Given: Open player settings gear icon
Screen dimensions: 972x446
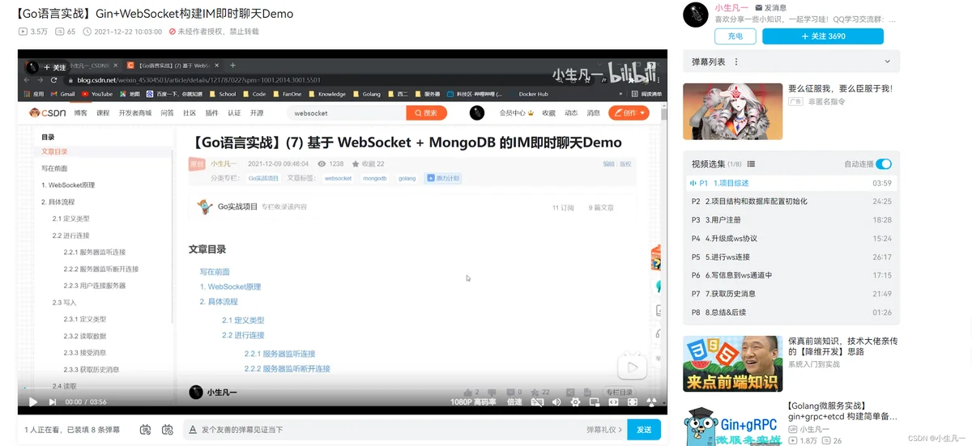Looking at the screenshot, I should tap(575, 401).
